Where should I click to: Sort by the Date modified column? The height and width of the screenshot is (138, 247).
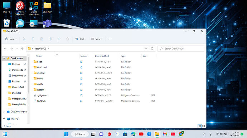[x=102, y=56]
